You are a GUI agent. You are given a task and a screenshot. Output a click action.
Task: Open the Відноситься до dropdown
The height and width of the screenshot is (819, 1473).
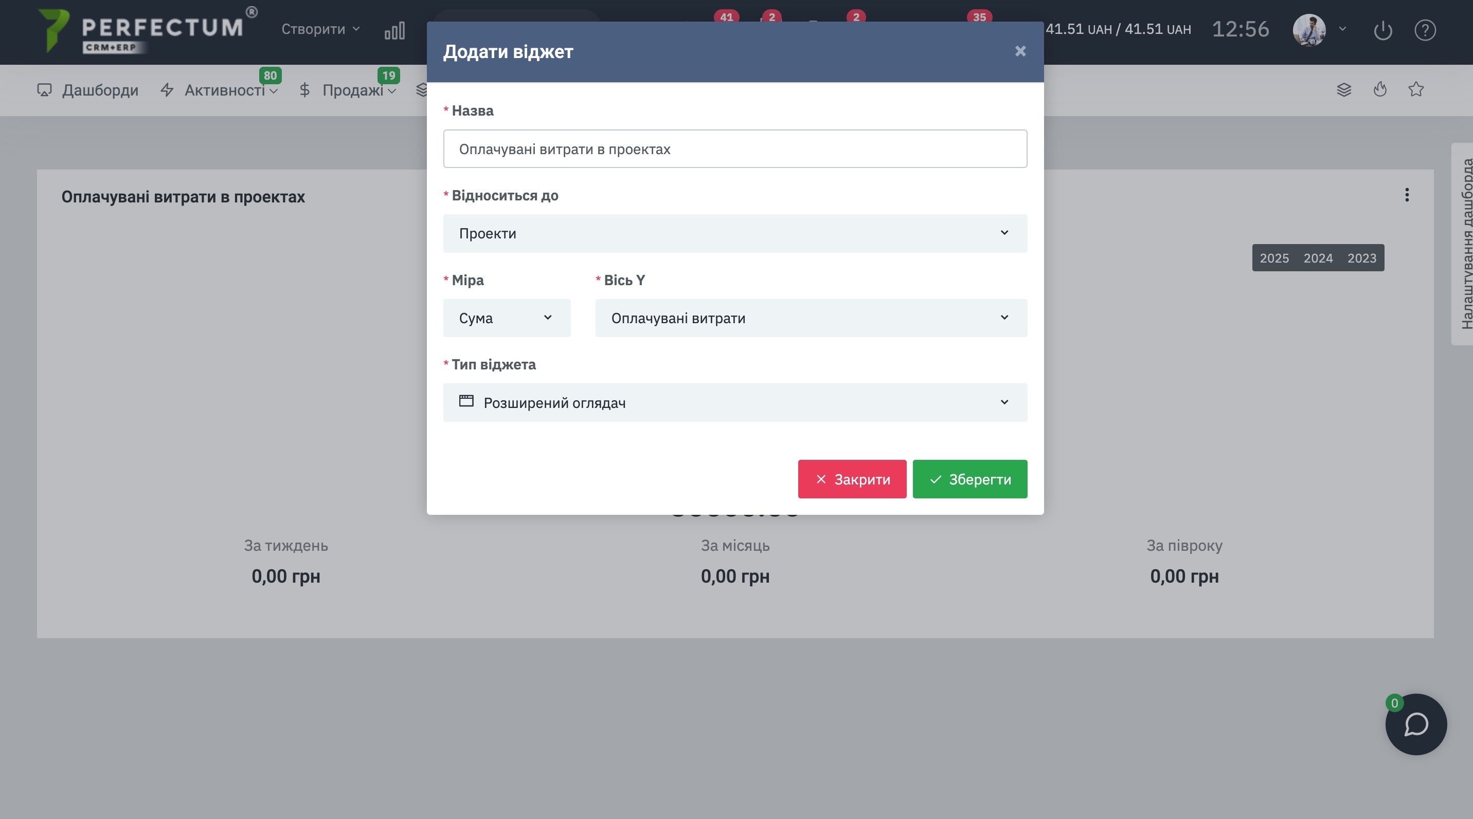tap(735, 234)
